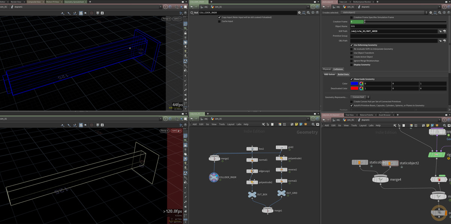
Task: Go back in dopnet network editor history
Action: [x=323, y=120]
